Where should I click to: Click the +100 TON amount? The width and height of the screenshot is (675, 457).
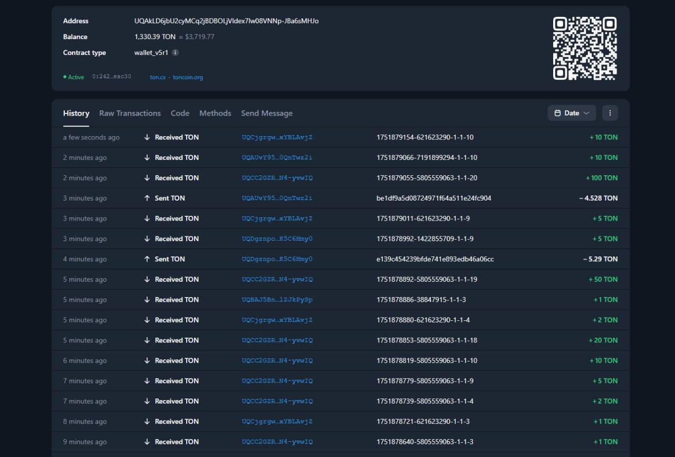coord(602,178)
